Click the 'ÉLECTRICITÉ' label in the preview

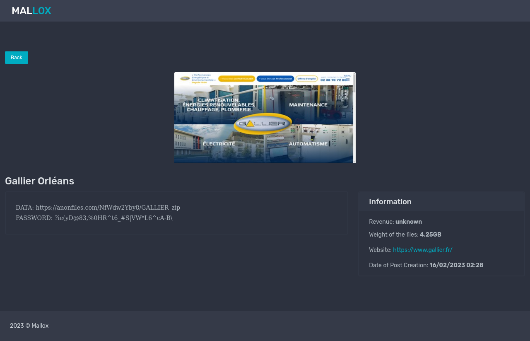pos(219,144)
